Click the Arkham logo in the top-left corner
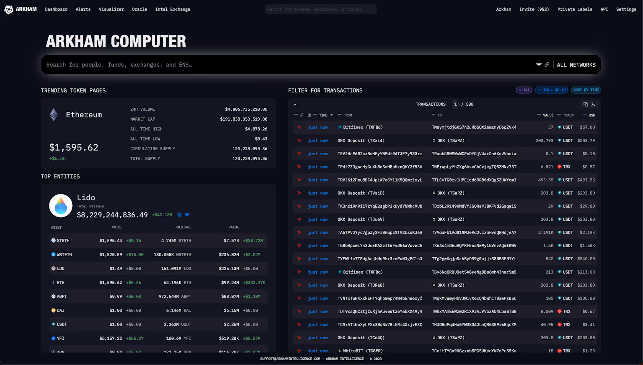Viewport: 643px width, 365px height. click(19, 9)
